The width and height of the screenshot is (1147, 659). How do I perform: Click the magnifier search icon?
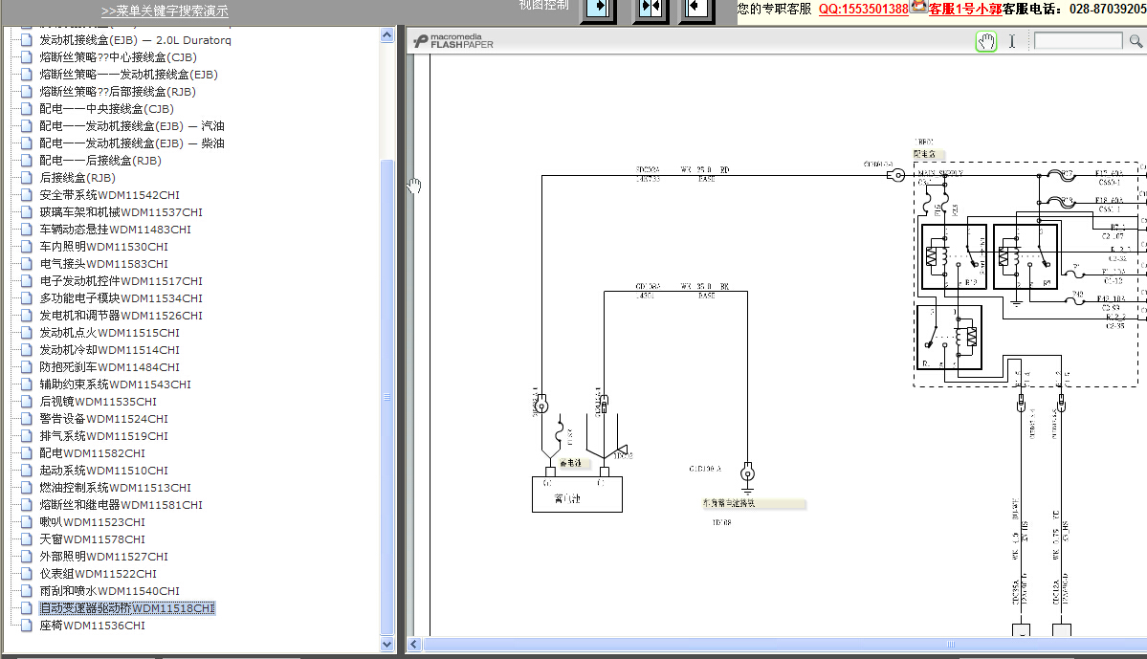coord(1136,42)
